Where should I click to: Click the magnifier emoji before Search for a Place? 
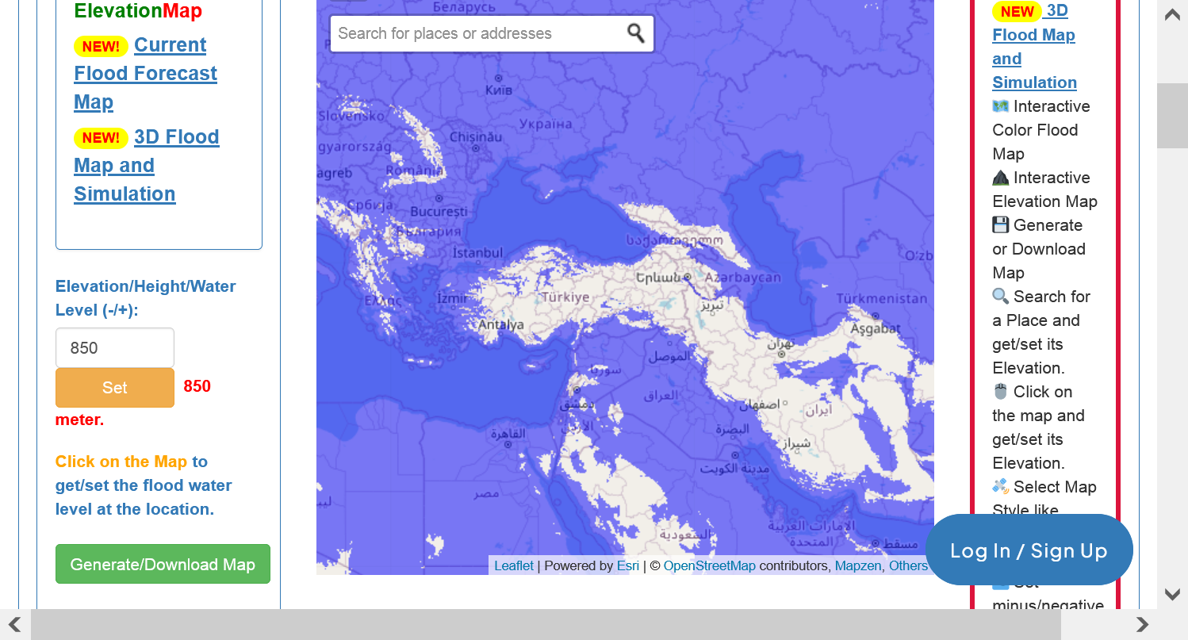click(x=1001, y=297)
